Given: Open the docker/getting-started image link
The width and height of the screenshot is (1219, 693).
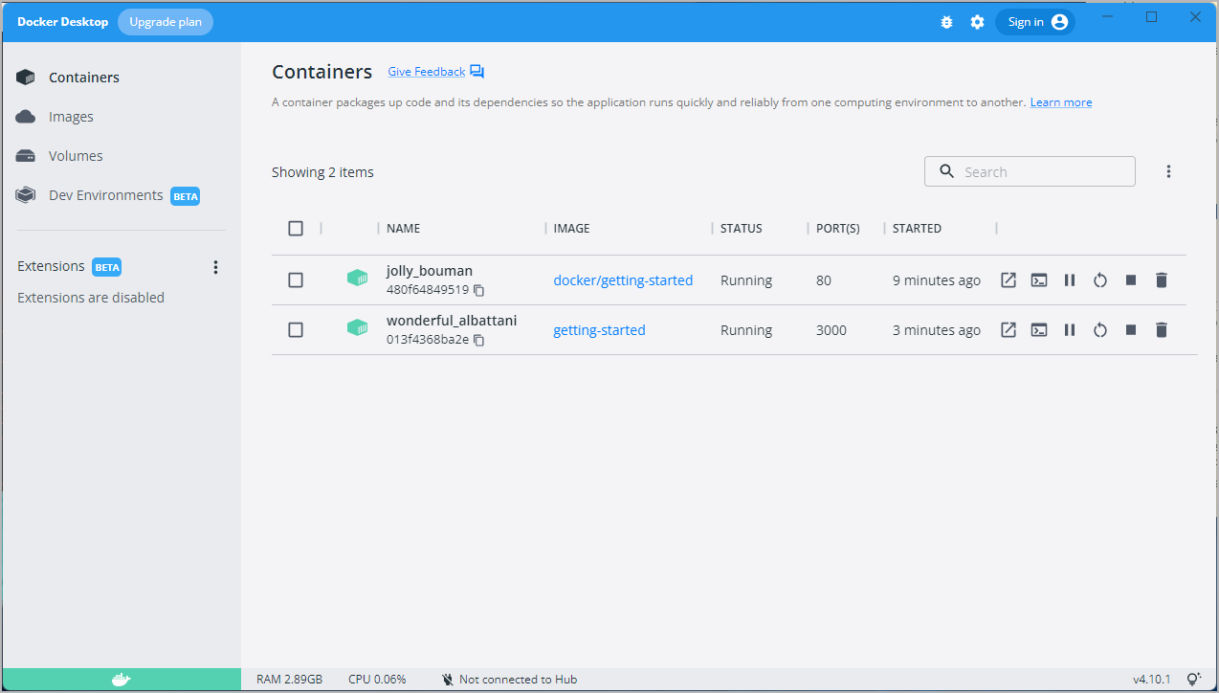Looking at the screenshot, I should 623,280.
